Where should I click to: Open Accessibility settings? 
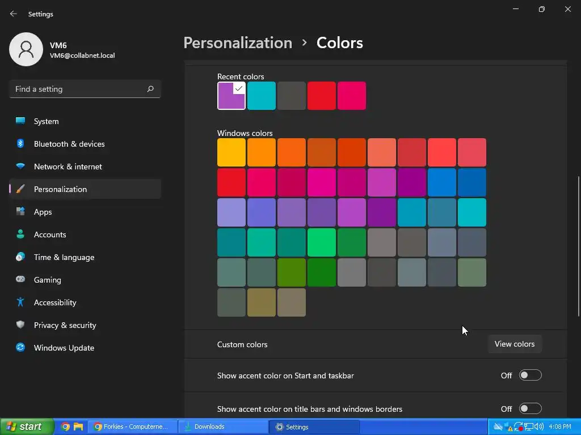tap(85, 302)
